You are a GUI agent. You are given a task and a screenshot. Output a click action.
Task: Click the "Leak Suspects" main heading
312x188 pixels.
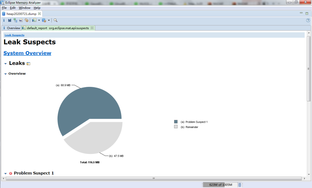tap(30, 42)
